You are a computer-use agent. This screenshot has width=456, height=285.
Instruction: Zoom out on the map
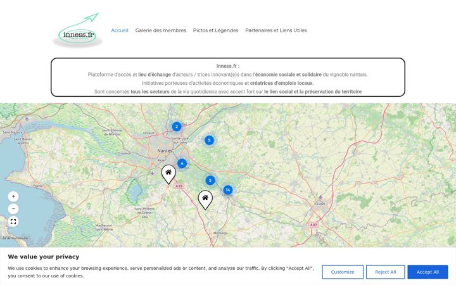tap(13, 209)
